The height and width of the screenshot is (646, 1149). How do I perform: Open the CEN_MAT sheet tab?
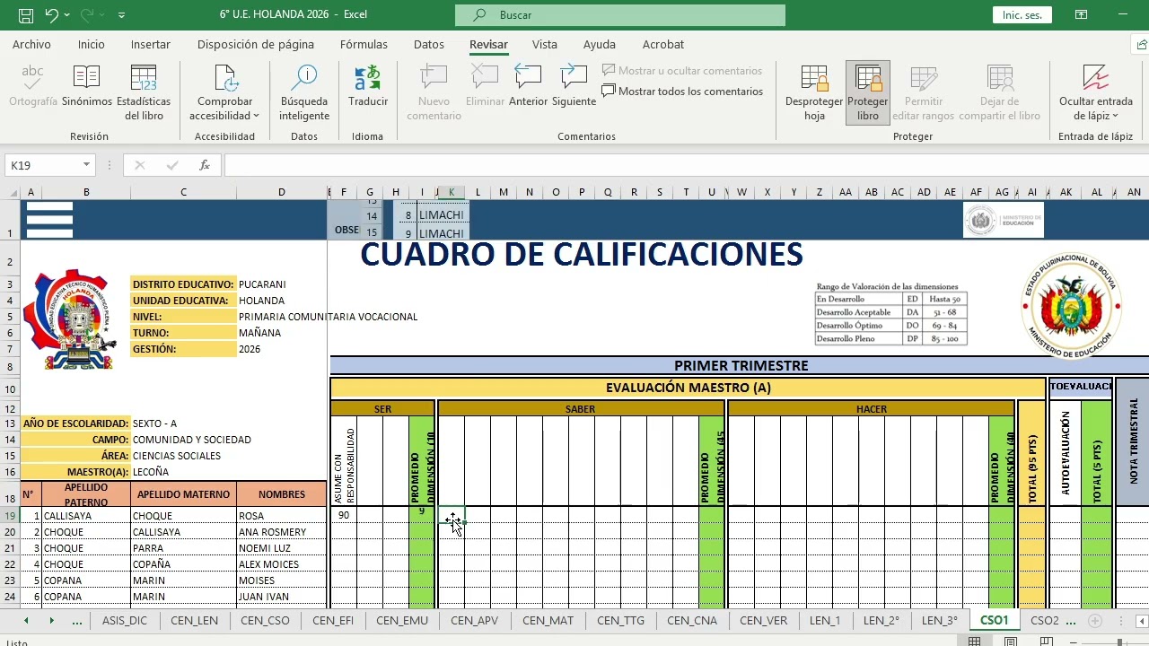pyautogui.click(x=548, y=621)
